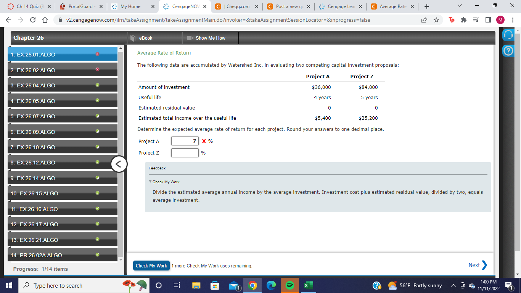Select question 10. EX.26.15.ALGO
This screenshot has height=293, width=521.
(x=63, y=193)
